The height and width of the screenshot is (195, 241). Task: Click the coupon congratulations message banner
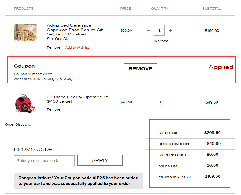[78, 181]
